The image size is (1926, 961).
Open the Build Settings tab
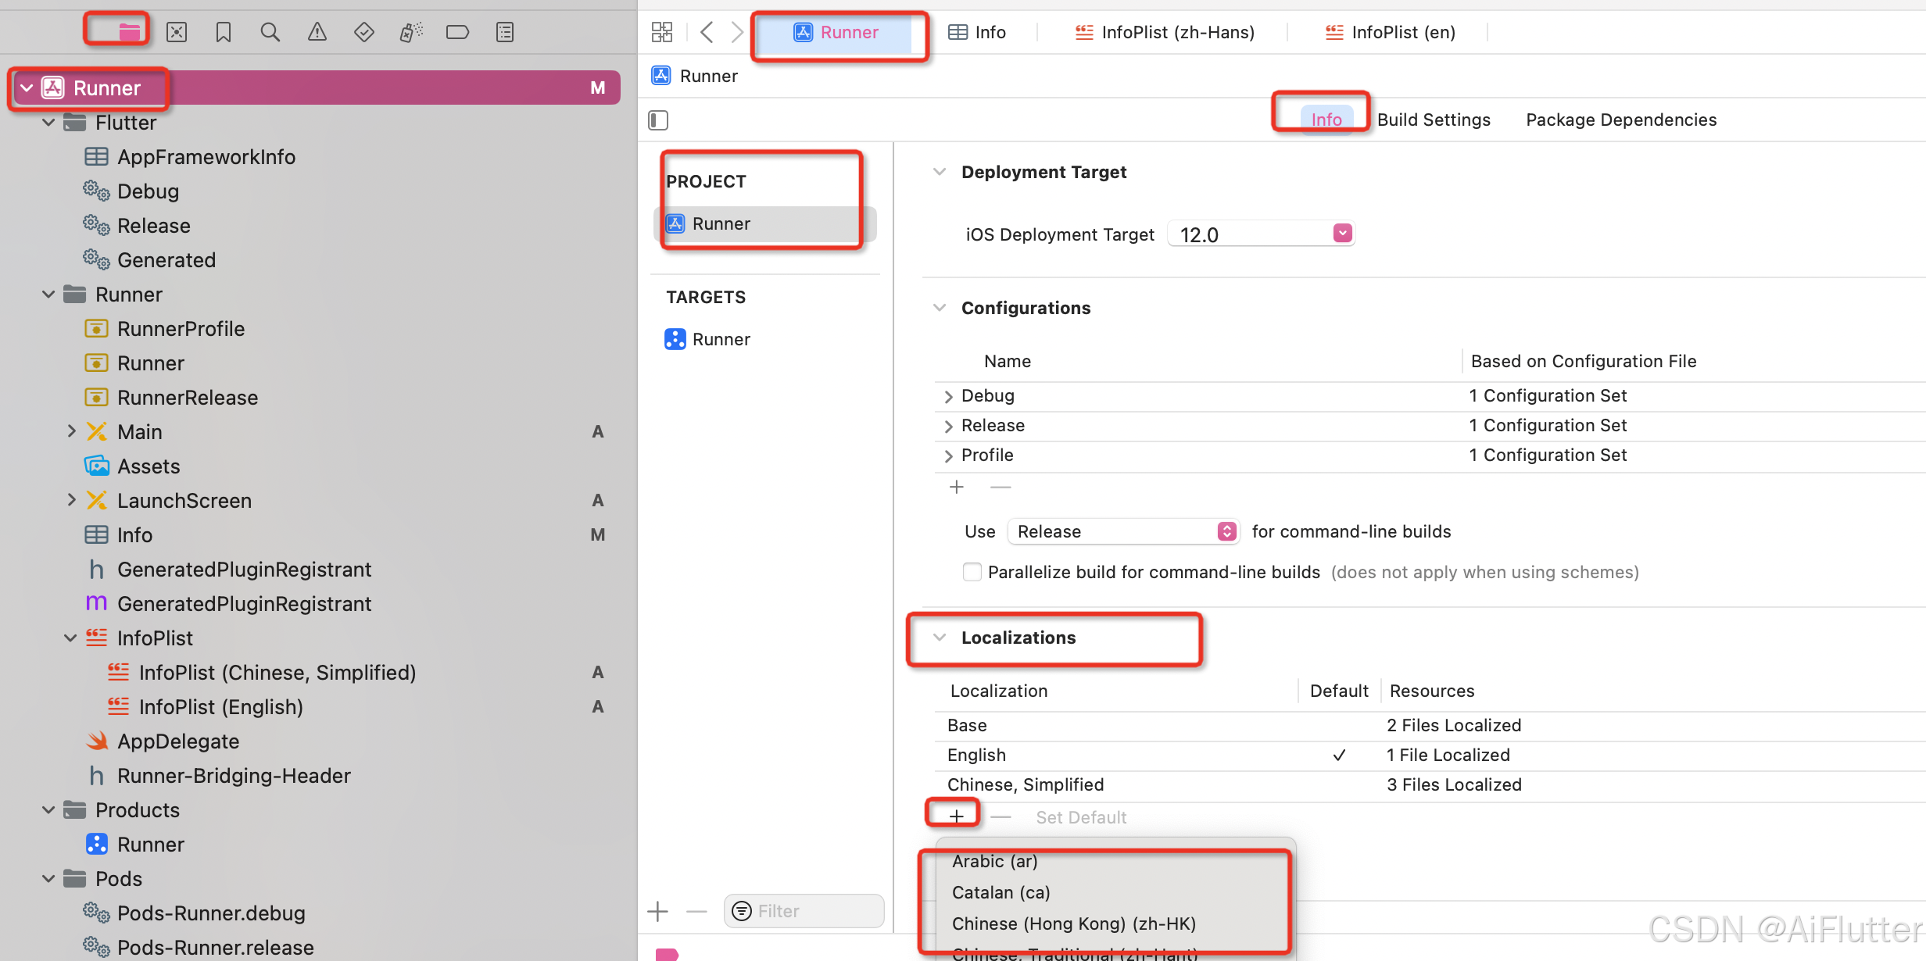point(1434,120)
